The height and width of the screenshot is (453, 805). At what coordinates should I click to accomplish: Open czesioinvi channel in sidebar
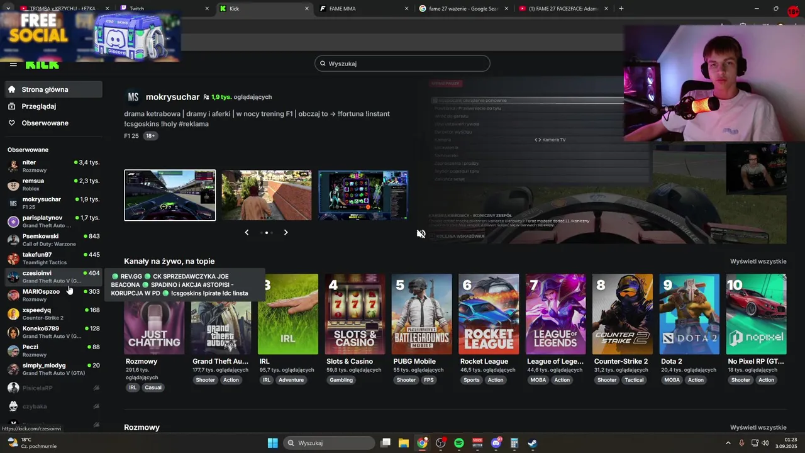[x=53, y=277]
